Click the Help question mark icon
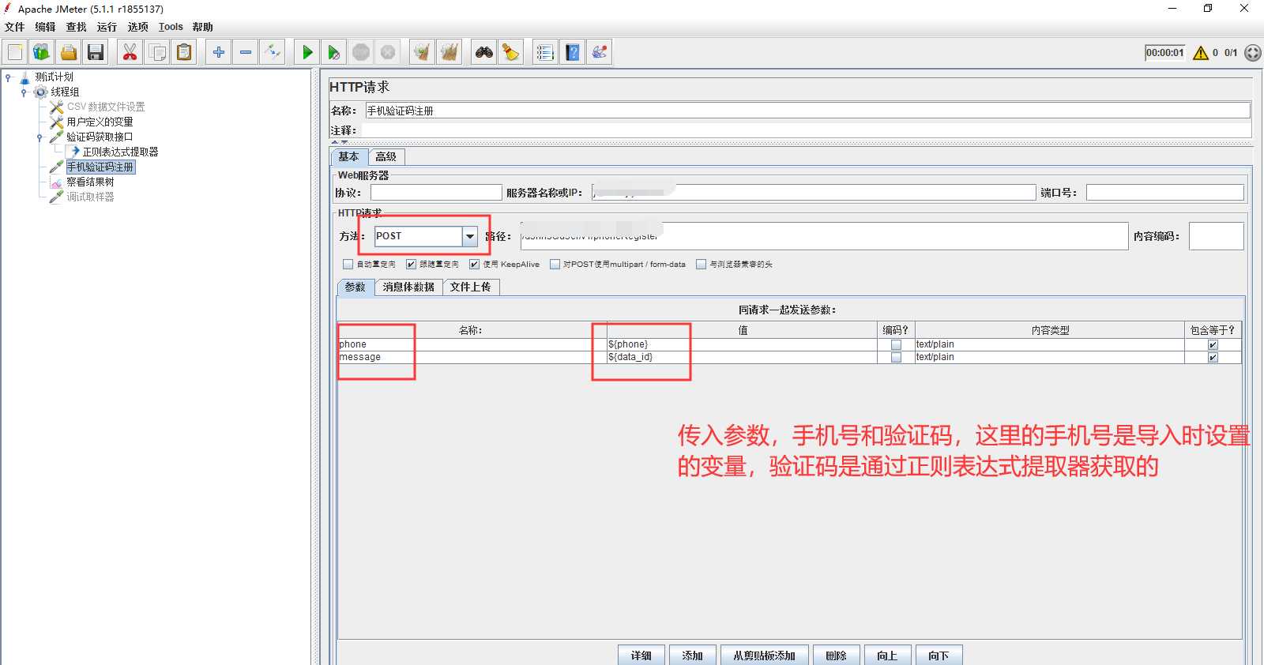Image resolution: width=1264 pixels, height=665 pixels. [573, 53]
